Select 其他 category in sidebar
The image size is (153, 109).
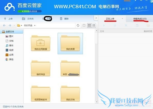[x=10, y=59]
